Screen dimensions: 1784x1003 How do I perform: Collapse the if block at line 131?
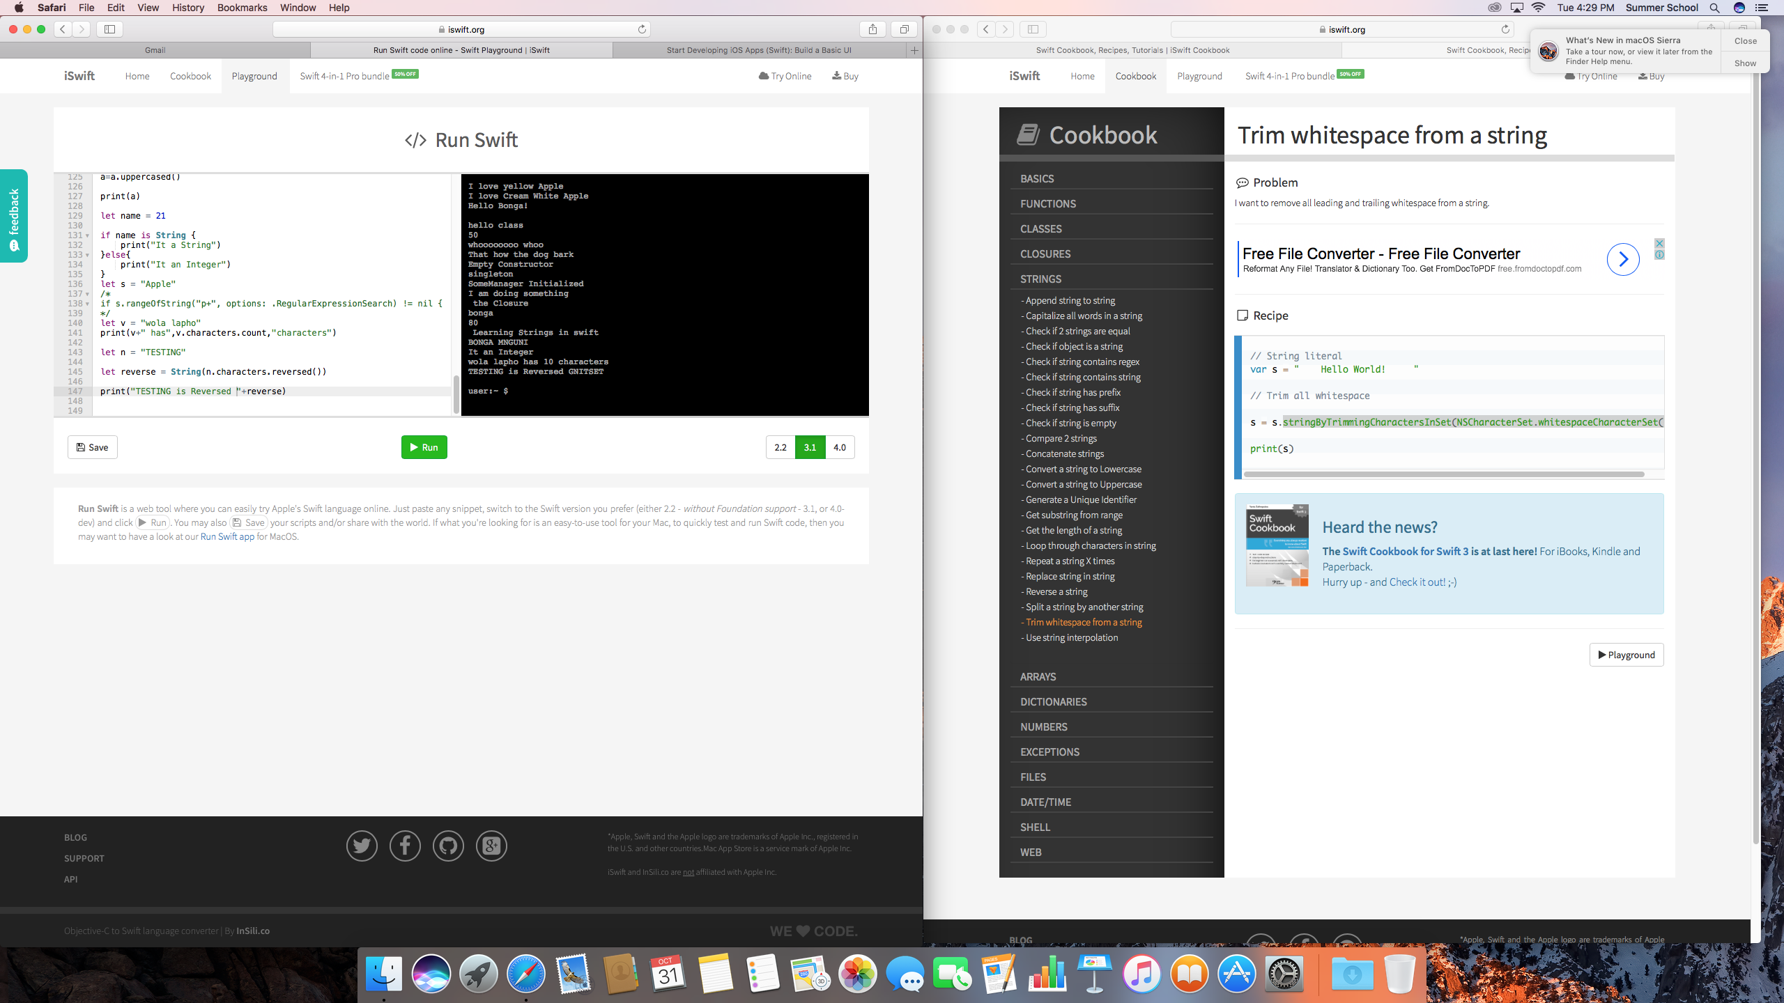(87, 235)
